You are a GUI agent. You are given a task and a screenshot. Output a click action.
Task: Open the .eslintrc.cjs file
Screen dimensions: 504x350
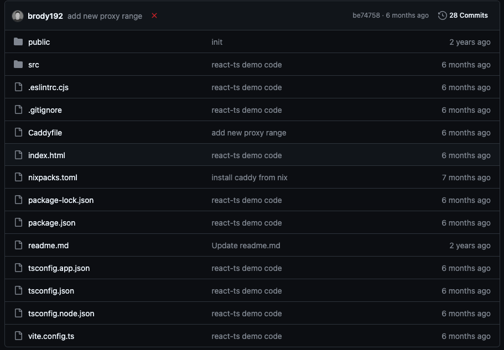coord(49,87)
